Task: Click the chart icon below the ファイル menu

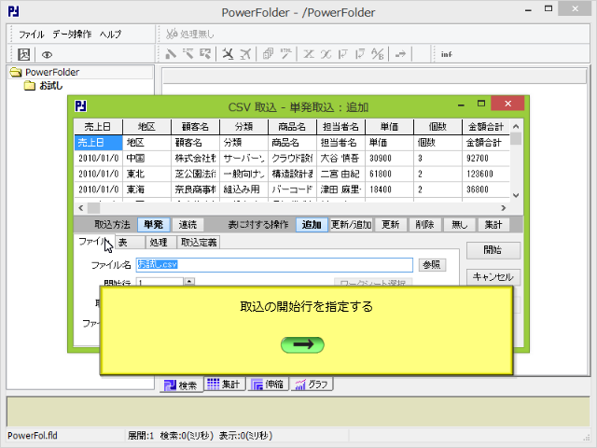Action: click(23, 54)
